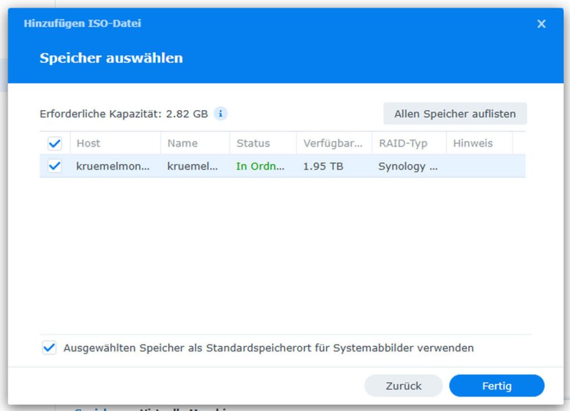This screenshot has height=411, width=570.
Task: Click the Verfügbar column header
Action: coord(333,143)
